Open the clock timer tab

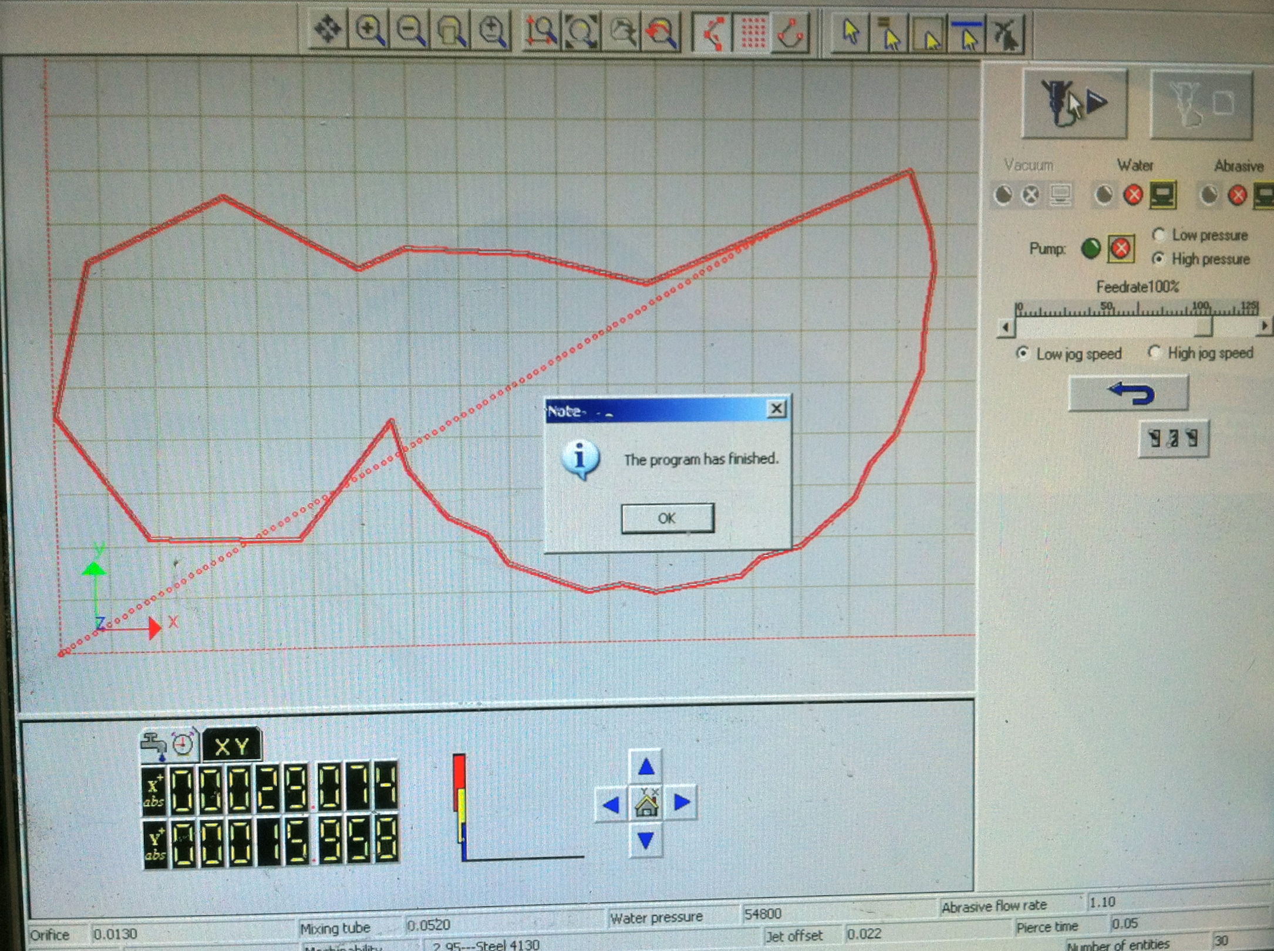click(183, 744)
